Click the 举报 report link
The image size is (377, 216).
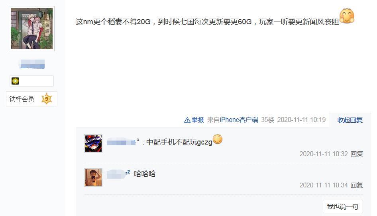[198, 120]
